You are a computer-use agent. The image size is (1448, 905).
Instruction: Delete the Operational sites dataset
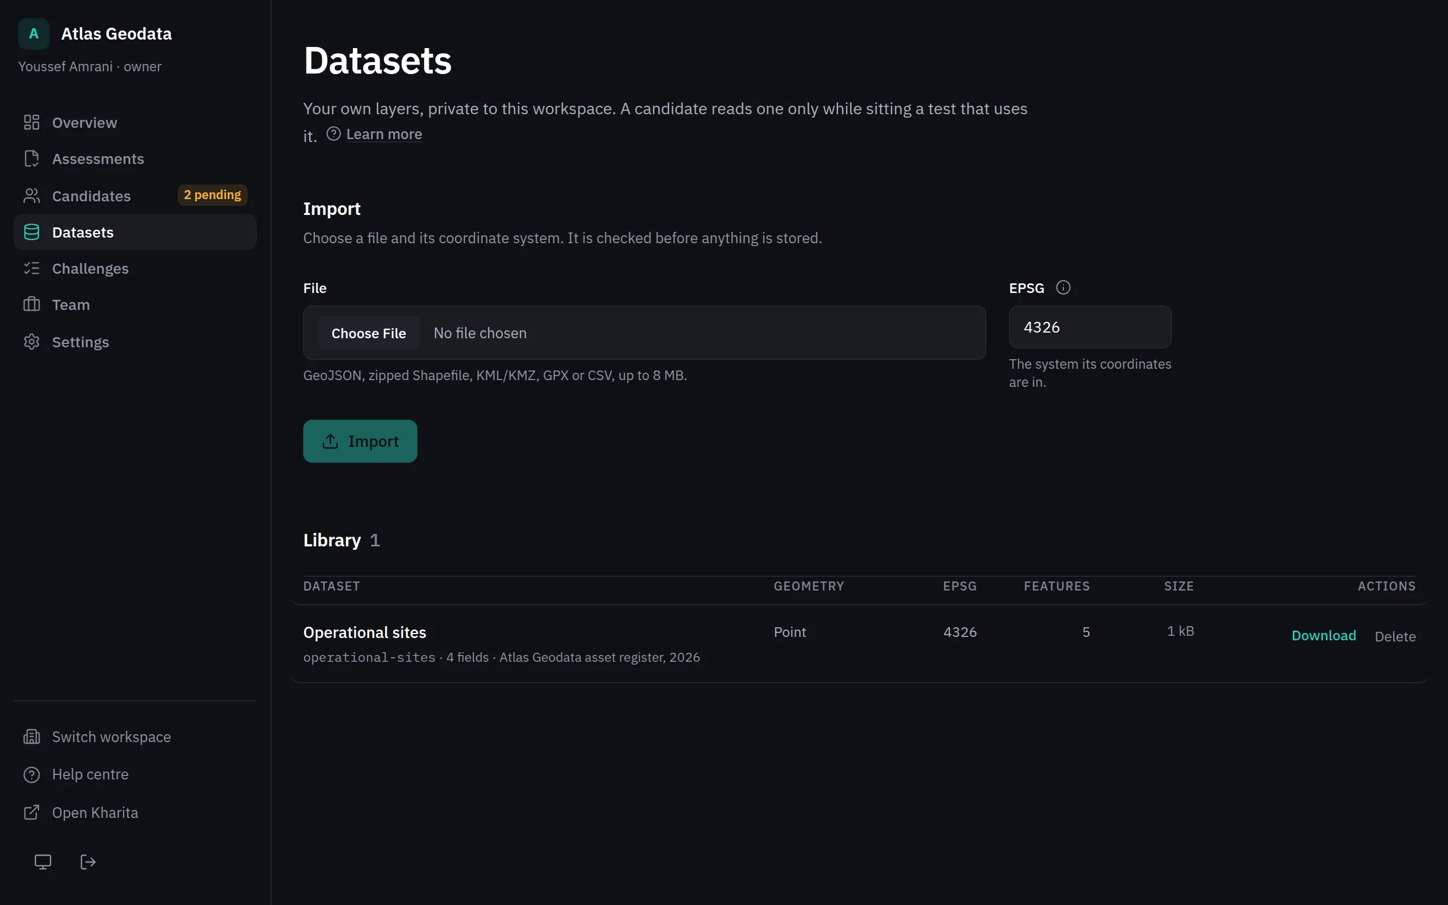point(1395,636)
